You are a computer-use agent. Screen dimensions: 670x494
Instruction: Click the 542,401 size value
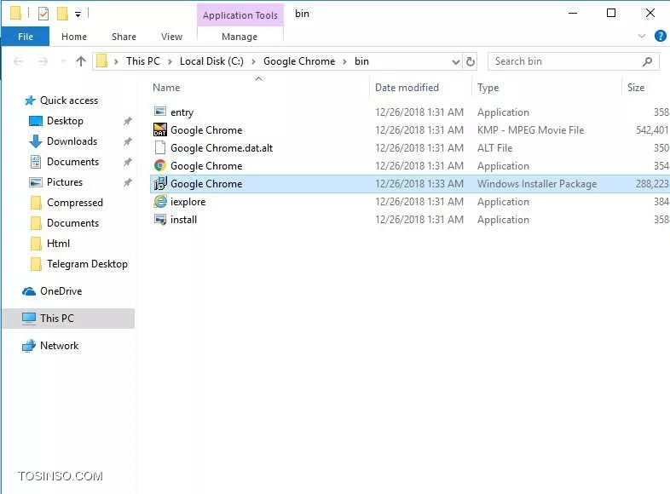click(652, 130)
